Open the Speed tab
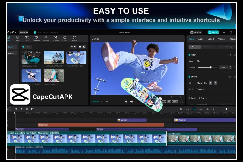The height and width of the screenshot is (162, 243). pos(211,39)
